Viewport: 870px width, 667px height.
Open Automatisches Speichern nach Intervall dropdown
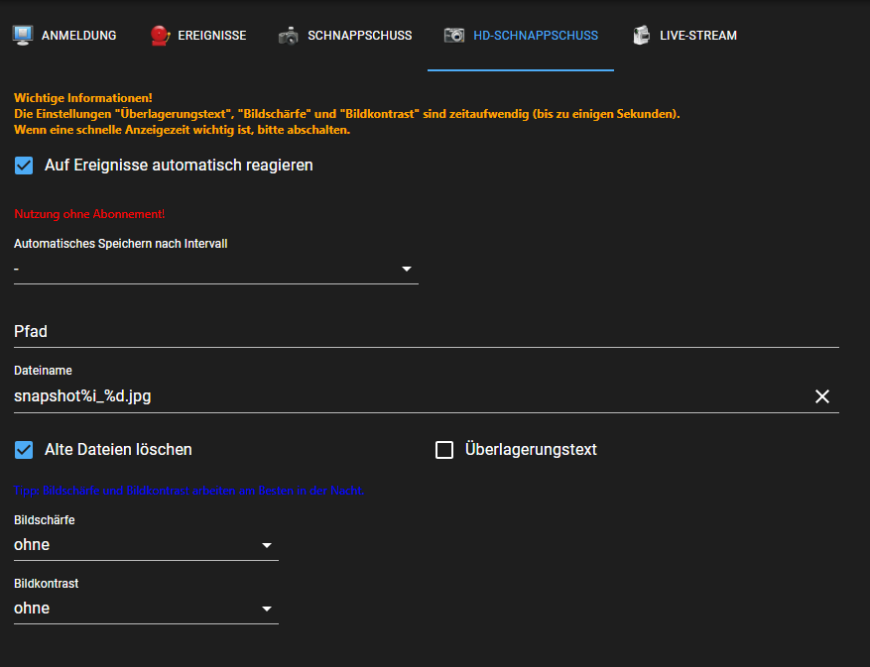[216, 269]
